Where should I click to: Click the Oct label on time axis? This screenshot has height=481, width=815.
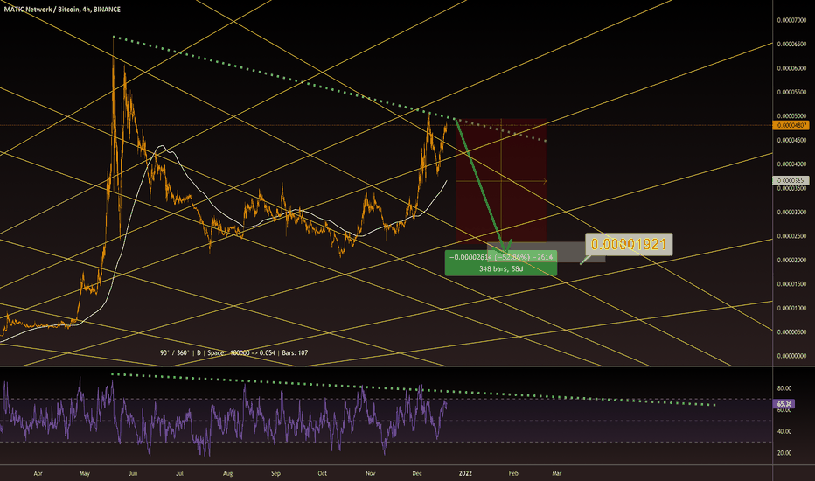(x=323, y=473)
